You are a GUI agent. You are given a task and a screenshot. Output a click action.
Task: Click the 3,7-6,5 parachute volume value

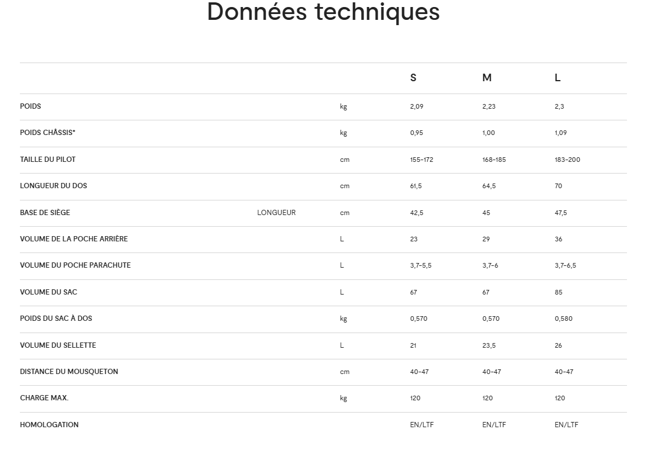565,265
